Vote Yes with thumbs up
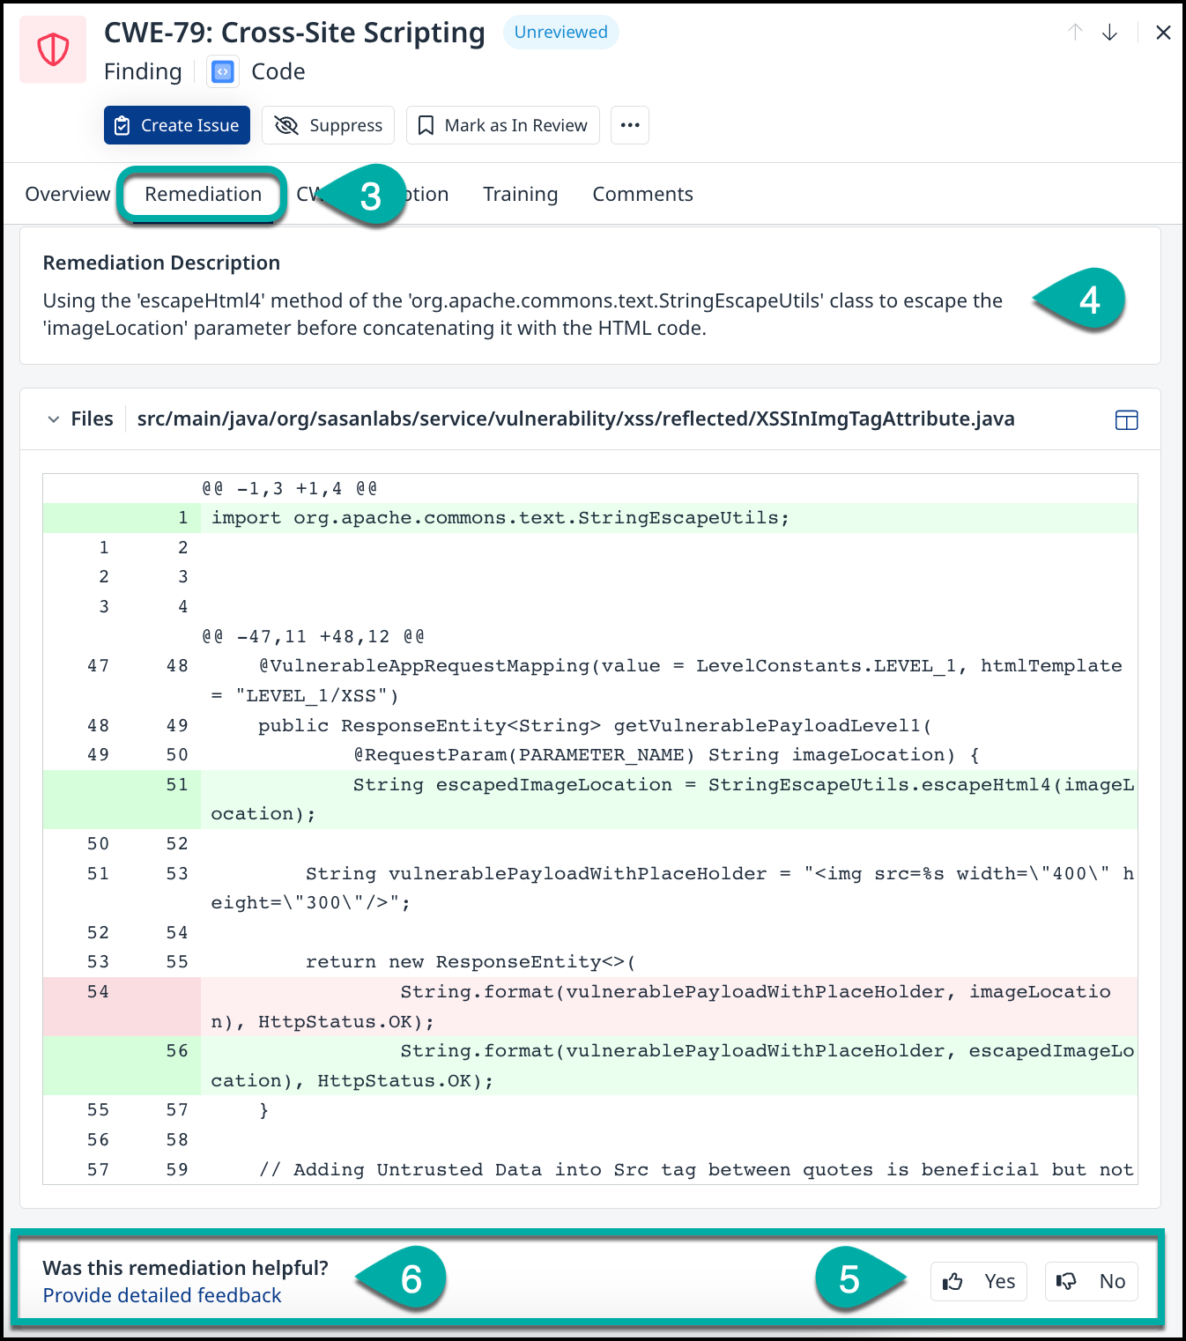This screenshot has width=1186, height=1341. [x=978, y=1281]
